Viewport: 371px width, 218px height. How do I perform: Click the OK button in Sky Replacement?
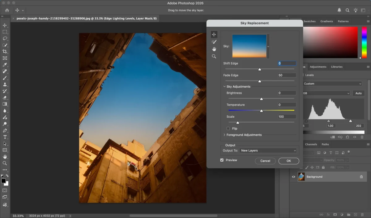click(x=288, y=161)
